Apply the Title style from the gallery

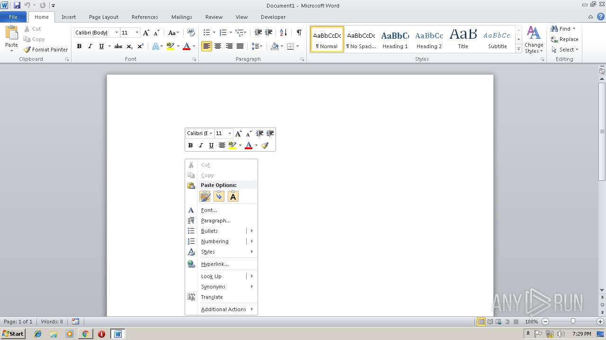(x=463, y=39)
